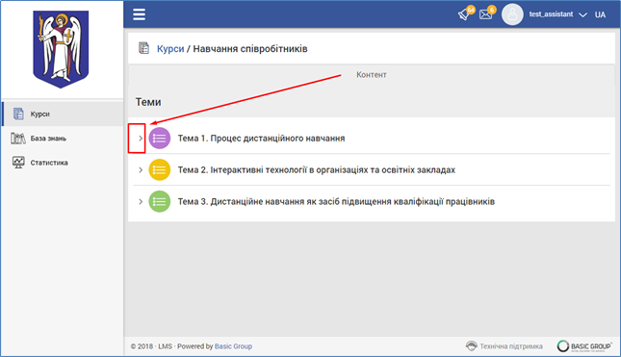621x357 pixels.
Task: Open the messages envelope icon
Action: (487, 13)
